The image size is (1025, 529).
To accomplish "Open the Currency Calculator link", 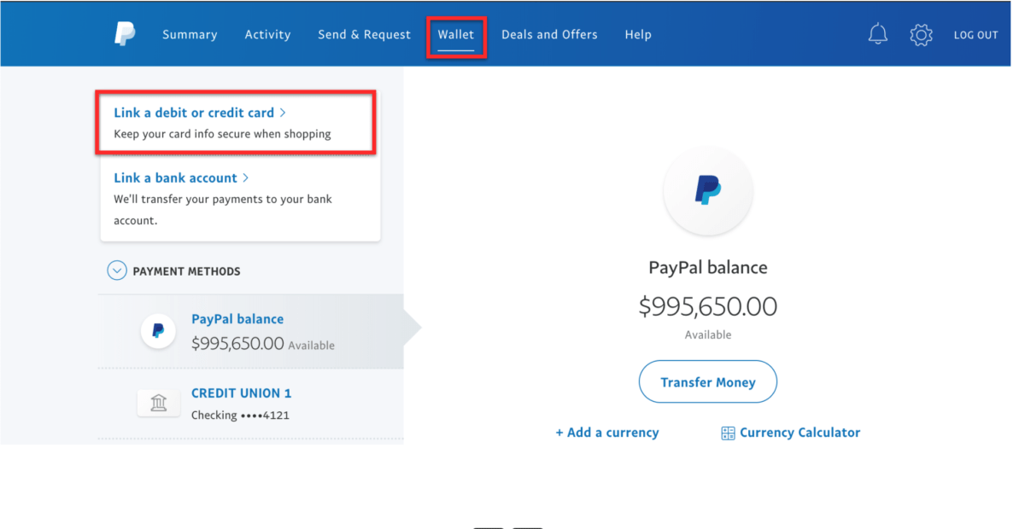I will (x=799, y=433).
